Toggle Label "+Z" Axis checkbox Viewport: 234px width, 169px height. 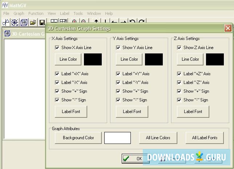pyautogui.click(x=179, y=74)
